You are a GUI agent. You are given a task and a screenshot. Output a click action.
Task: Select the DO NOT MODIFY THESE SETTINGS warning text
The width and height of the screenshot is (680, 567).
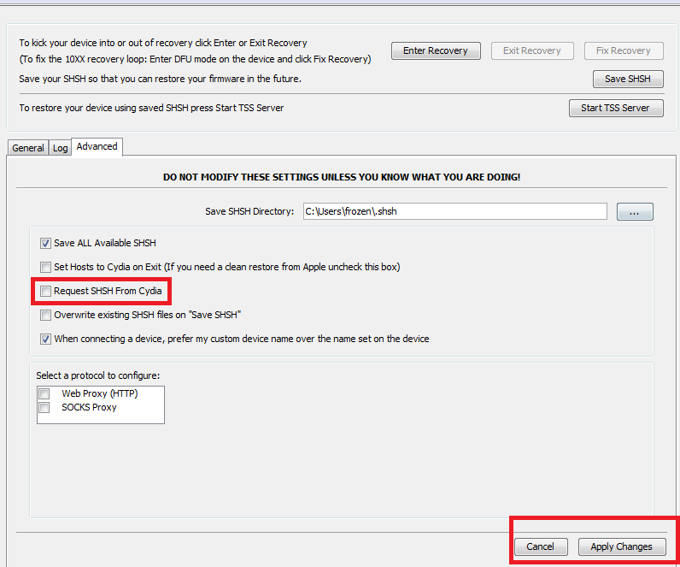pos(342,177)
